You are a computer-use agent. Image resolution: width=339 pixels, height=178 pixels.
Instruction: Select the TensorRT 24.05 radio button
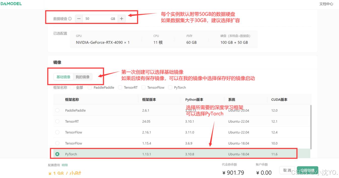click(57, 121)
